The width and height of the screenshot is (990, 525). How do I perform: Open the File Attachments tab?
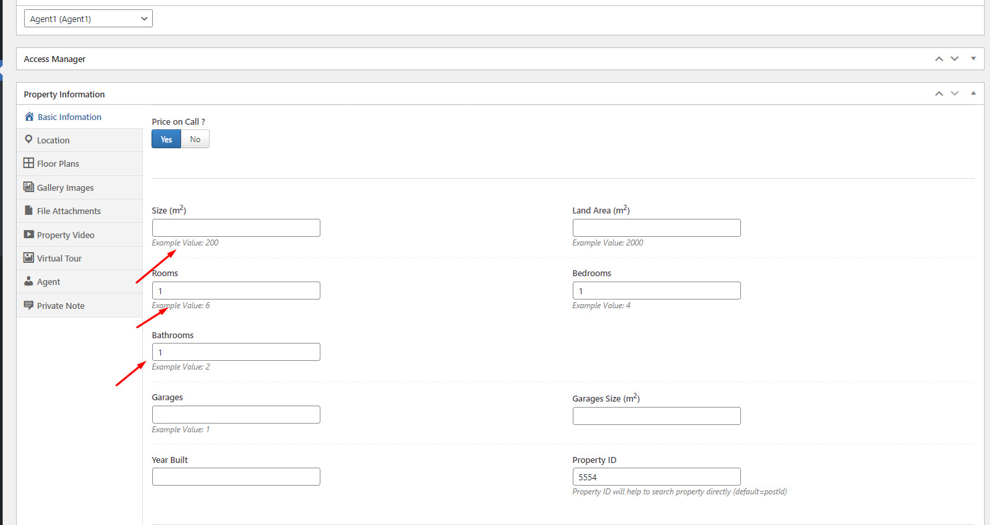tap(79, 211)
